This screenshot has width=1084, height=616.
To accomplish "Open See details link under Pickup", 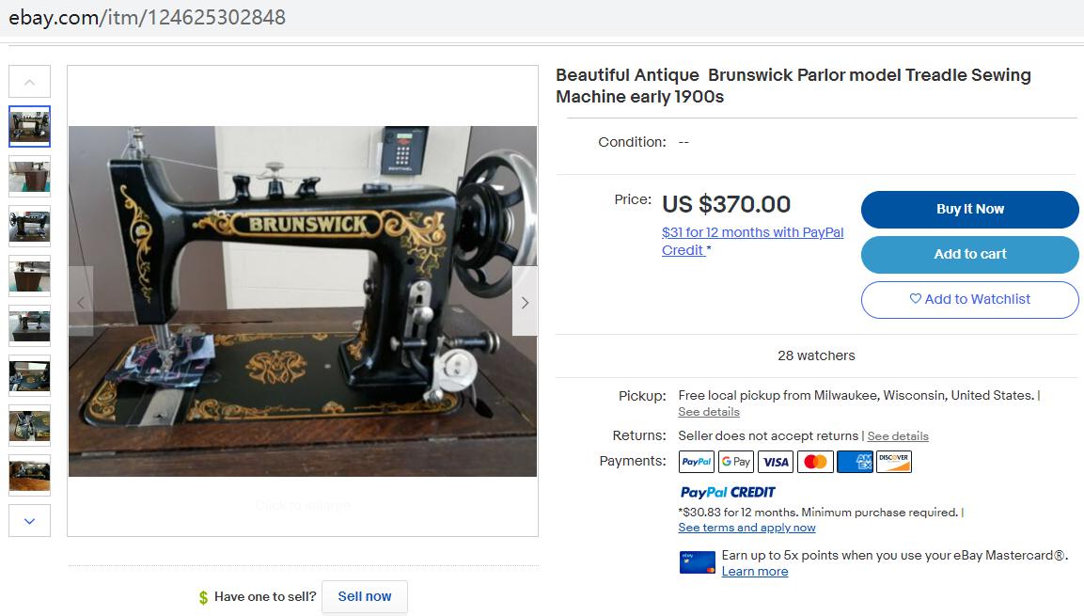I will (709, 412).
